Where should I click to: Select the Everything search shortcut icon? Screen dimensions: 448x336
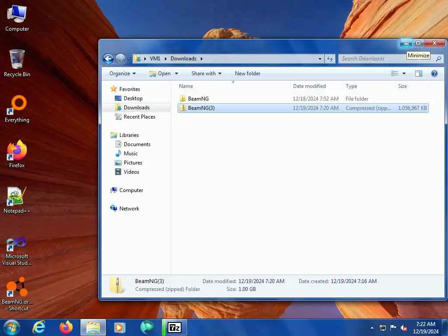pyautogui.click(x=17, y=109)
